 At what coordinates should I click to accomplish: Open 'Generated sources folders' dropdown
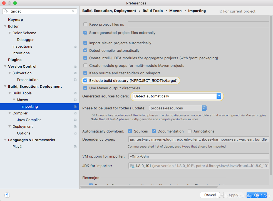pos(177,96)
